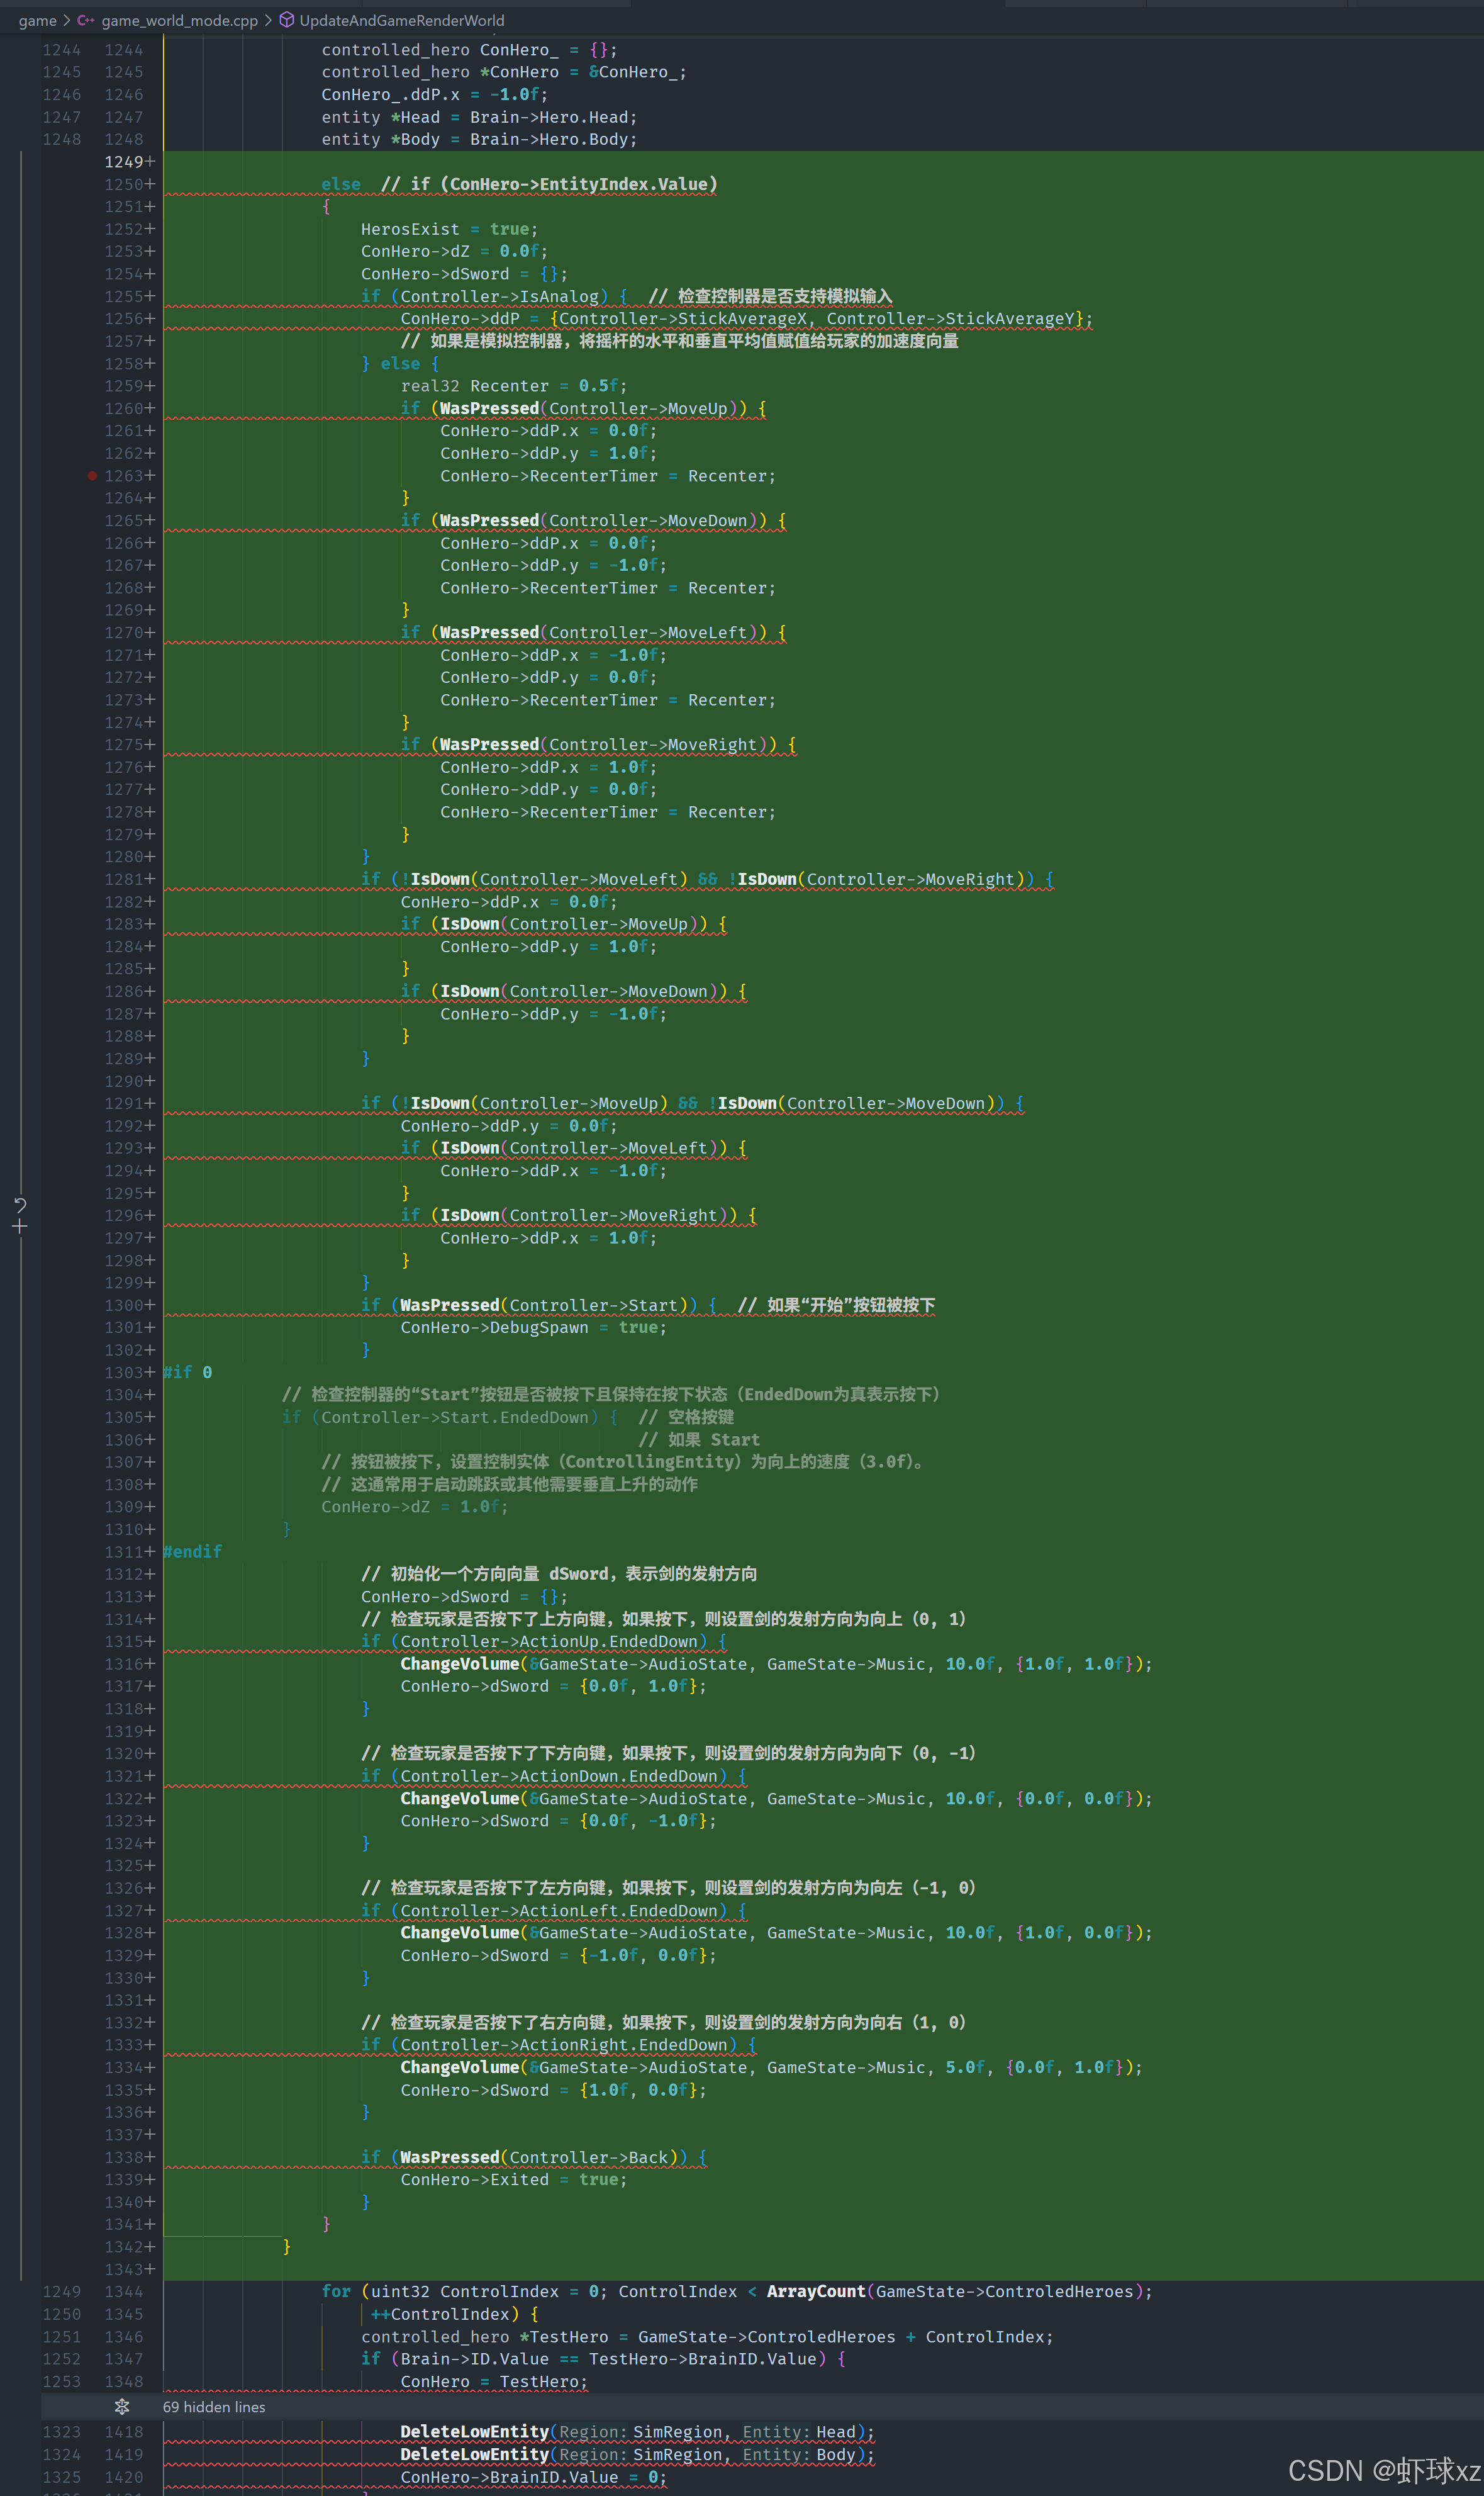1484x2496 pixels.
Task: Click the ArrayCount function call
Action: coord(815,2291)
